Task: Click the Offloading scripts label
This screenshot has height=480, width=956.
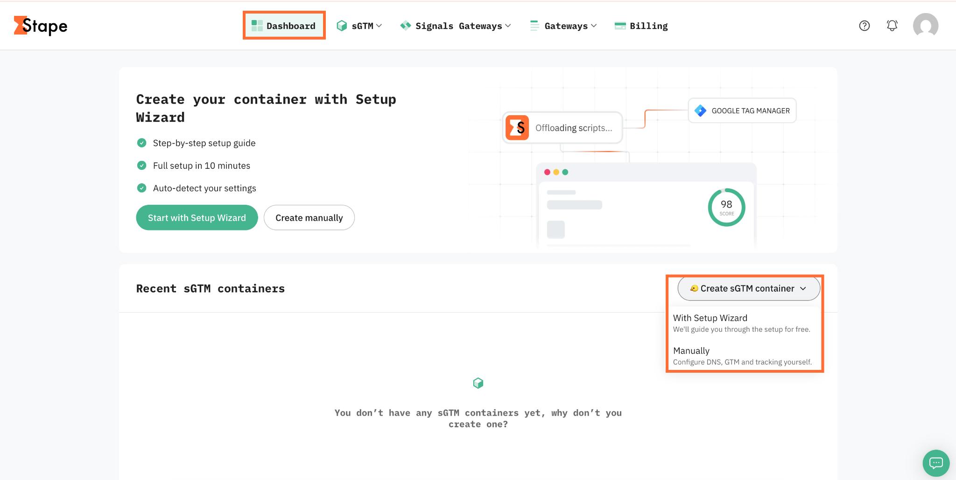Action: click(x=574, y=128)
